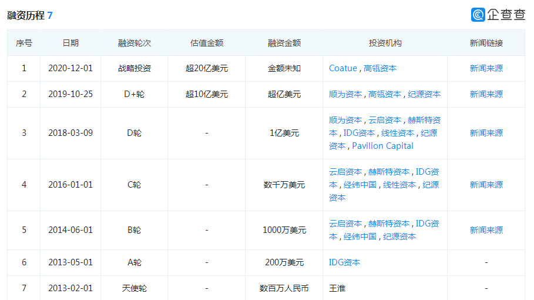Open 新闻来源 for the C轮 round

(x=486, y=185)
